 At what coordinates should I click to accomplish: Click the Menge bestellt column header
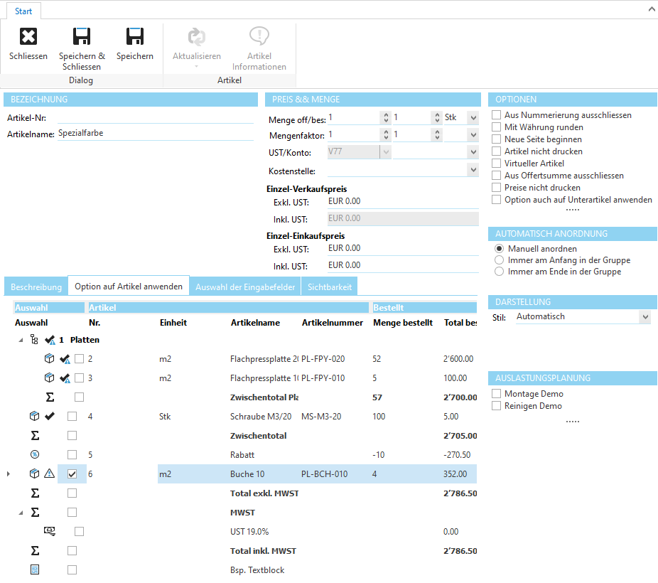(402, 323)
